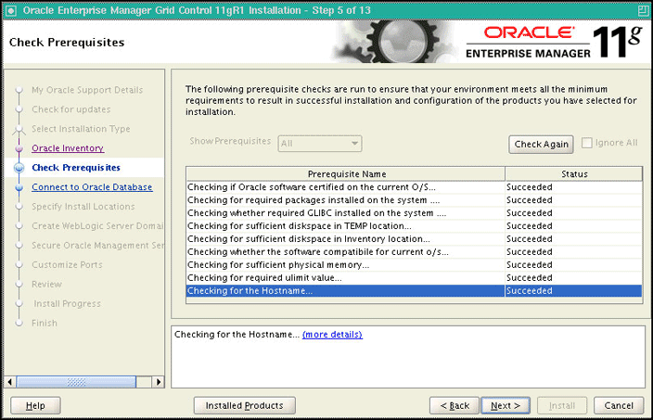This screenshot has height=420, width=653.
Task: Select the row about diskspace in Inventory location
Action: [414, 239]
